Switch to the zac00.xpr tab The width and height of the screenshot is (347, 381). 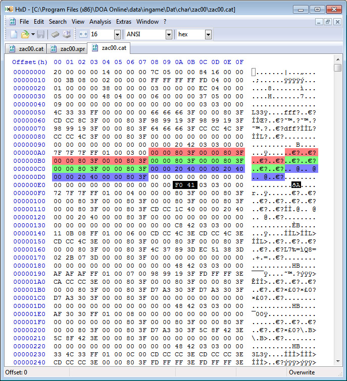67,49
